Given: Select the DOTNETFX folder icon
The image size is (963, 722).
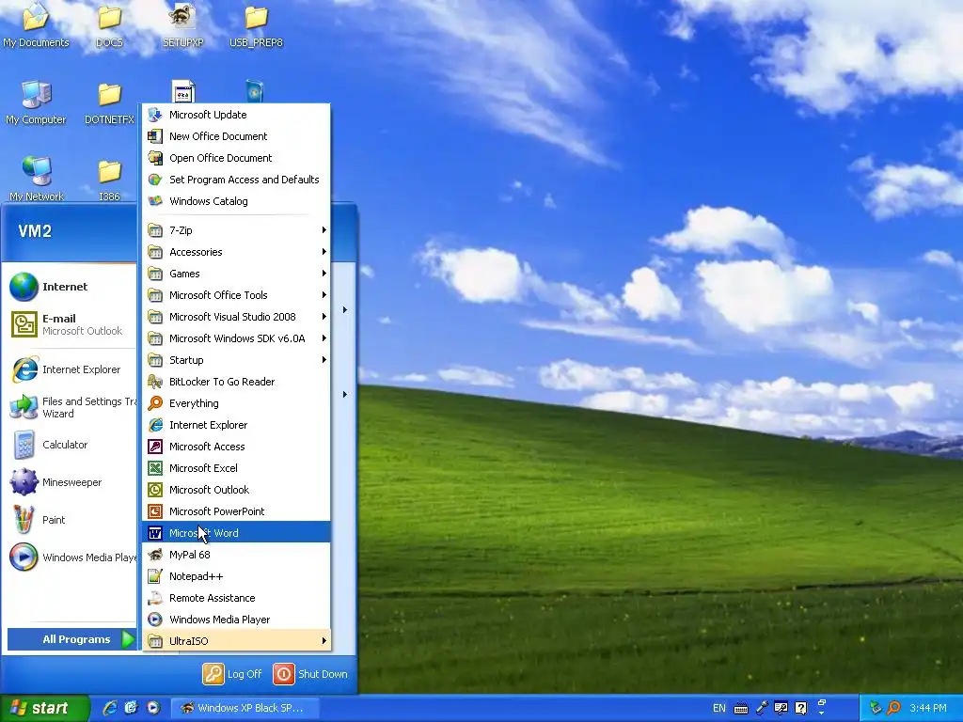Looking at the screenshot, I should 109,102.
